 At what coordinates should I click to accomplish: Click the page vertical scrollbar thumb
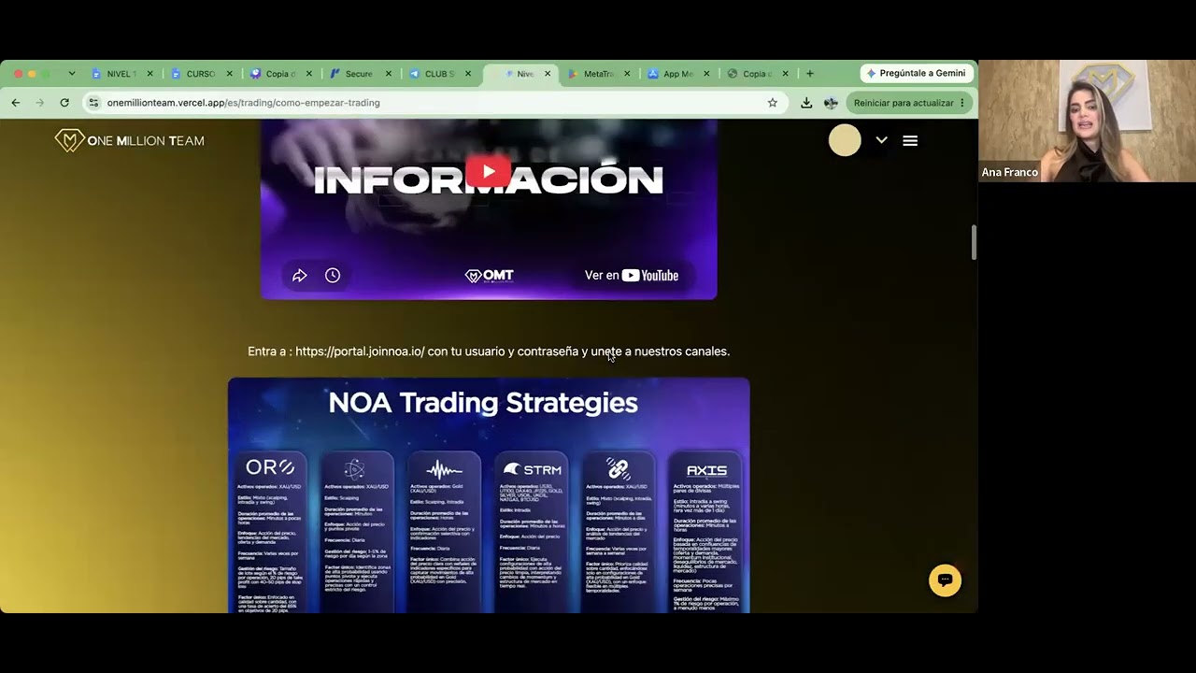tap(974, 243)
